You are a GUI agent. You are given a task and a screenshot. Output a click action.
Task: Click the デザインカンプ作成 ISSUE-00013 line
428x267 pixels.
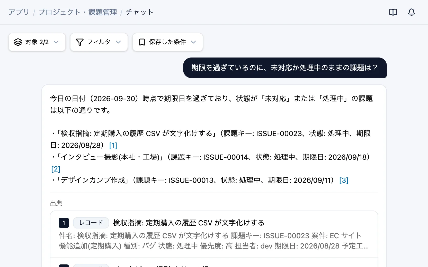pos(199,180)
